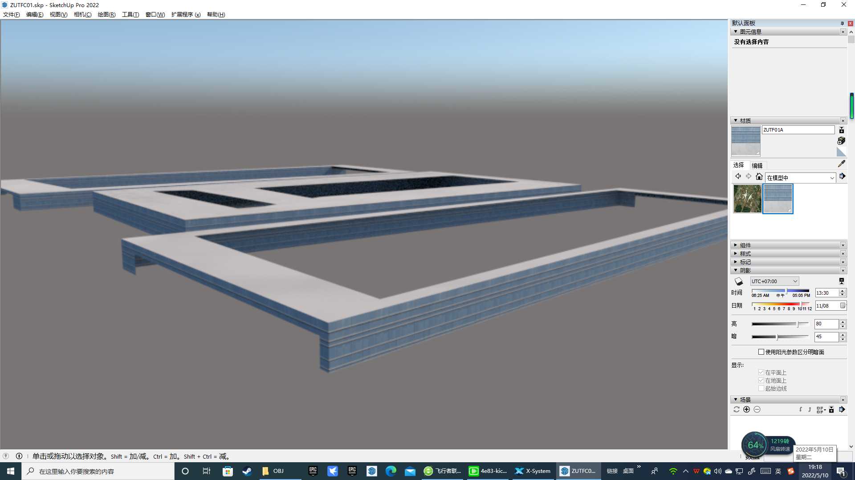Toggle shadow display icon
This screenshot has height=480, width=855.
pos(739,281)
